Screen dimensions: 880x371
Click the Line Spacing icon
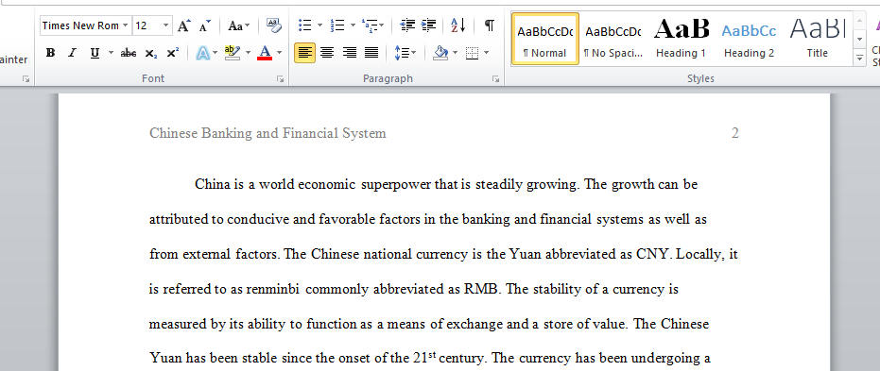click(x=402, y=53)
